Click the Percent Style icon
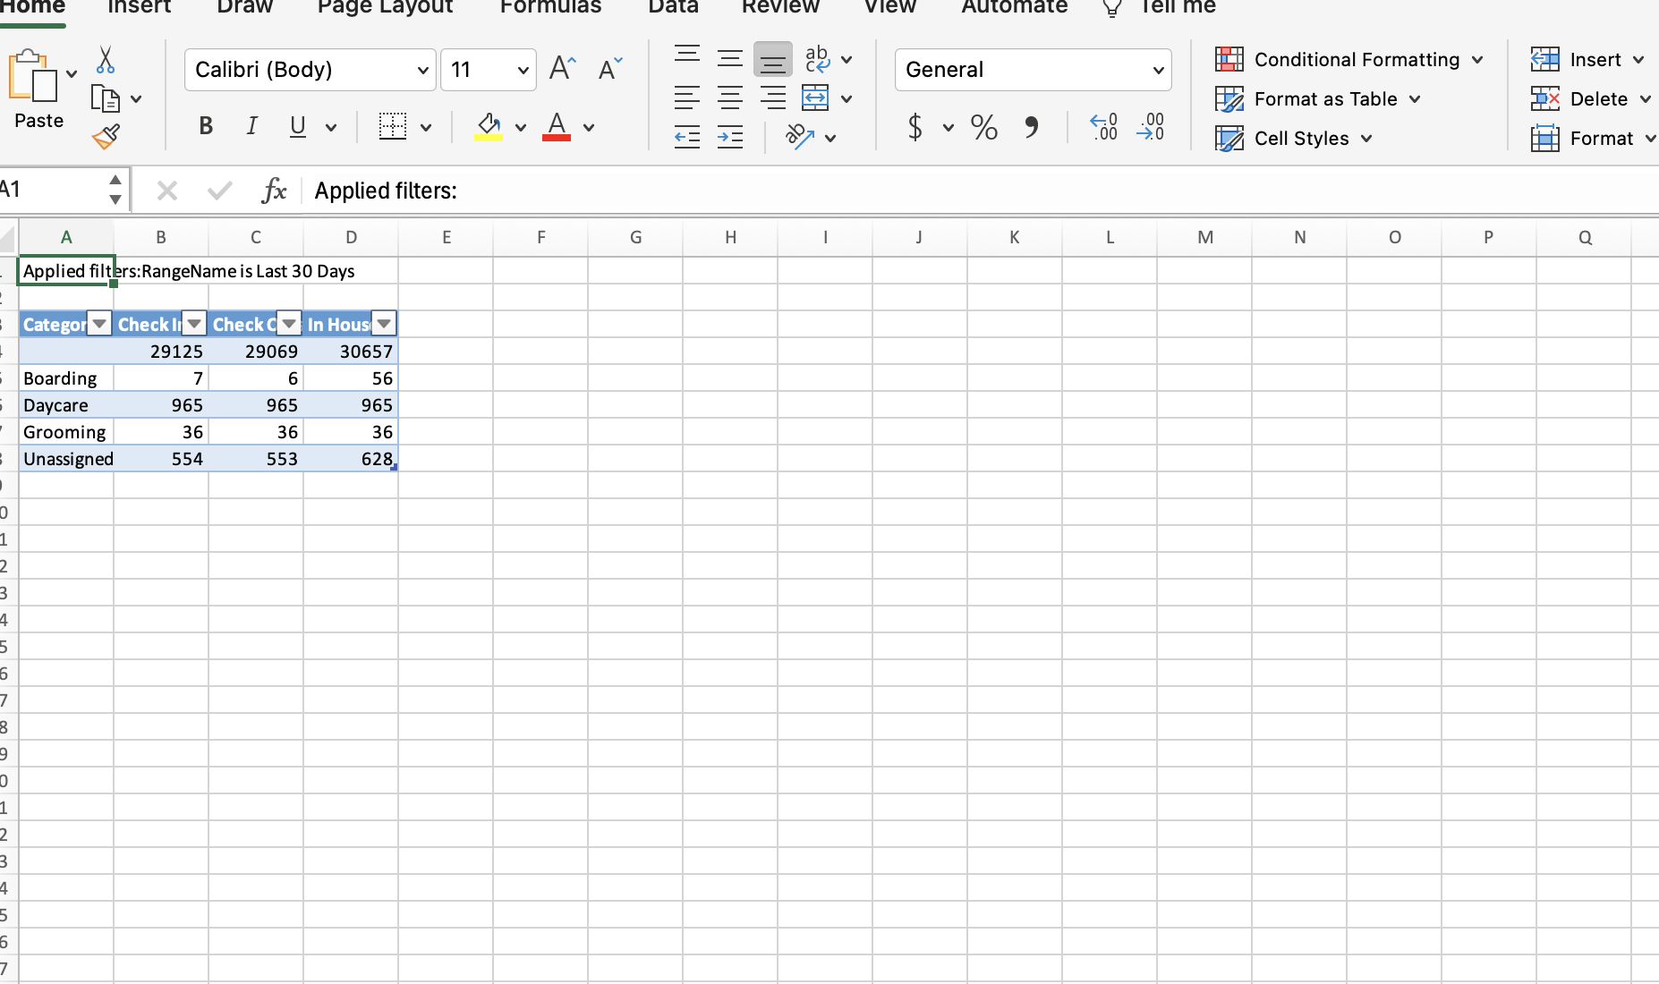This screenshot has height=984, width=1659. pos(983,127)
